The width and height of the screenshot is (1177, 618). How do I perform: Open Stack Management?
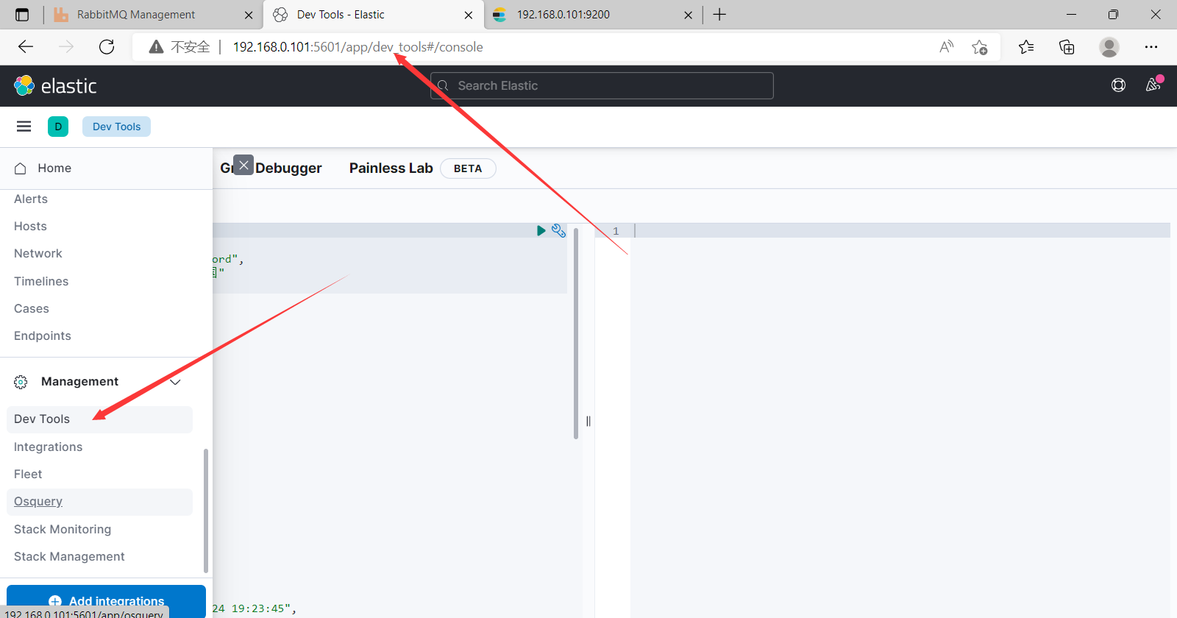tap(69, 557)
